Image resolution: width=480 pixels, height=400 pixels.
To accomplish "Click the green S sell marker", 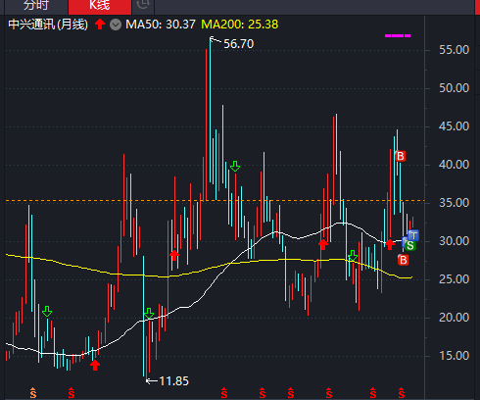I will point(410,245).
